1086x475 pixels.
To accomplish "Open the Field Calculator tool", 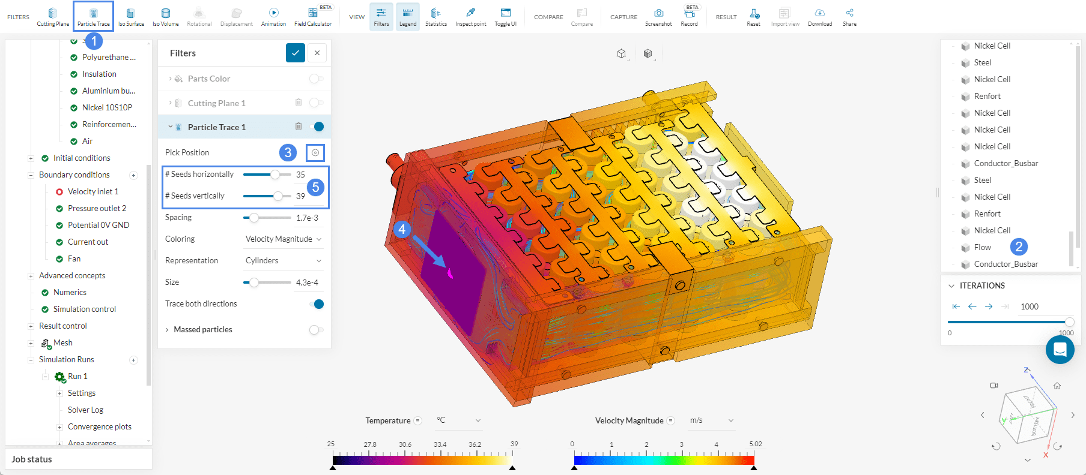I will [x=312, y=16].
